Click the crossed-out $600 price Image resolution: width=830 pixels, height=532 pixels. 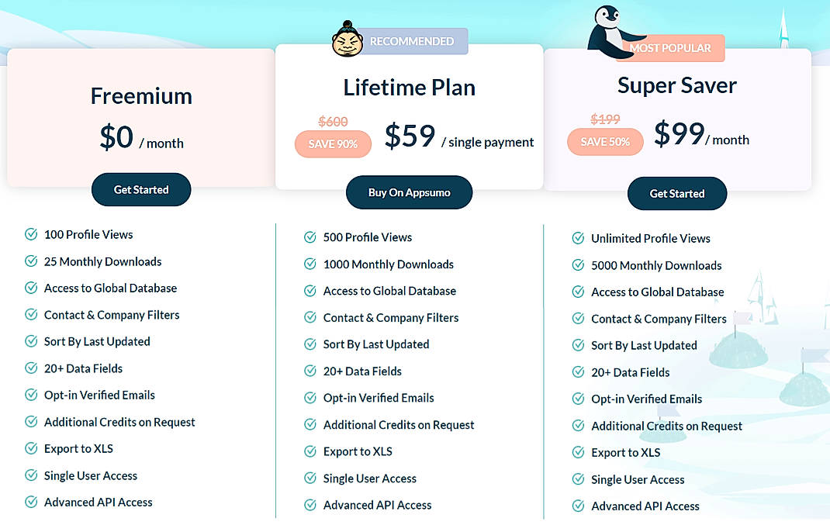[333, 122]
